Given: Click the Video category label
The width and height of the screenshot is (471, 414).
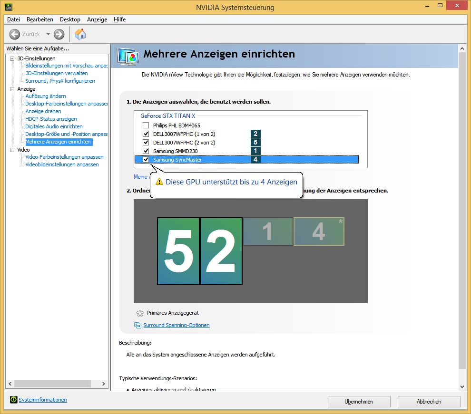Looking at the screenshot, I should 23,150.
